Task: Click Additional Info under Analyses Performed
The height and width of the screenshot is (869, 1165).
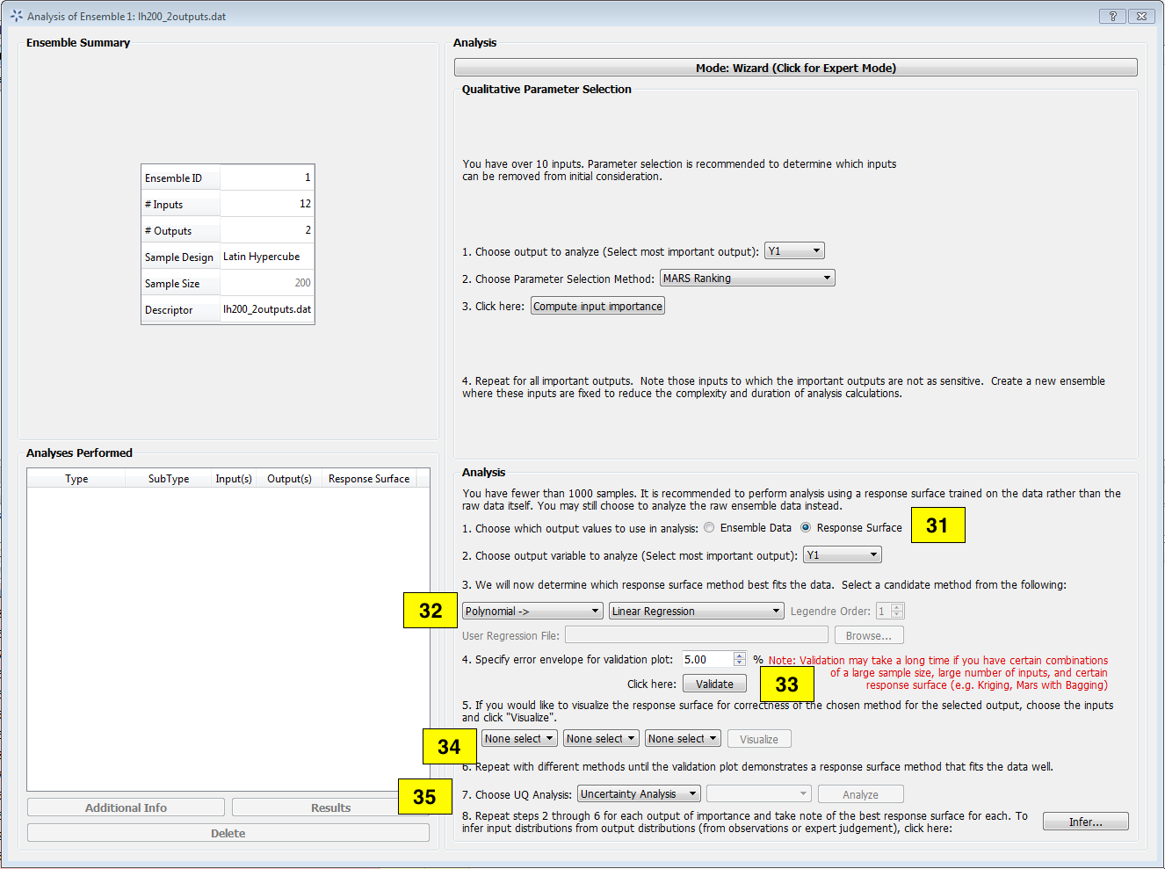Action: [x=126, y=807]
